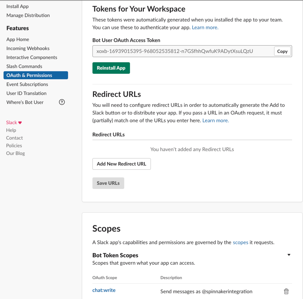Click the help icon beside Where's Bot User
This screenshot has height=299, width=303.
tap(62, 102)
